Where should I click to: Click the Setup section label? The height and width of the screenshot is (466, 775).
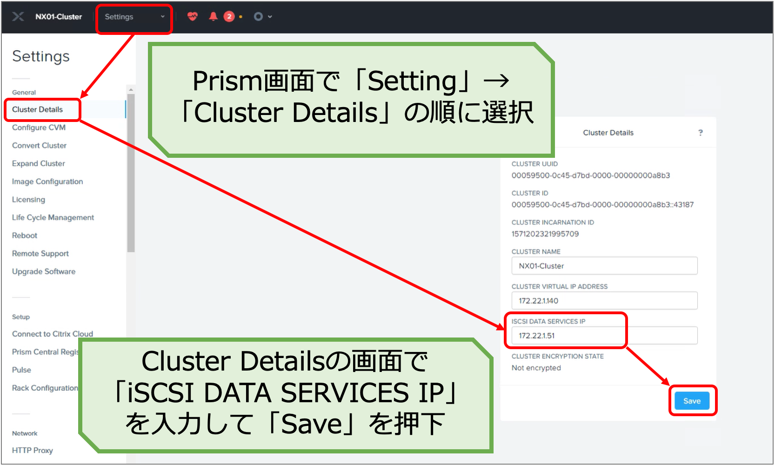21,317
